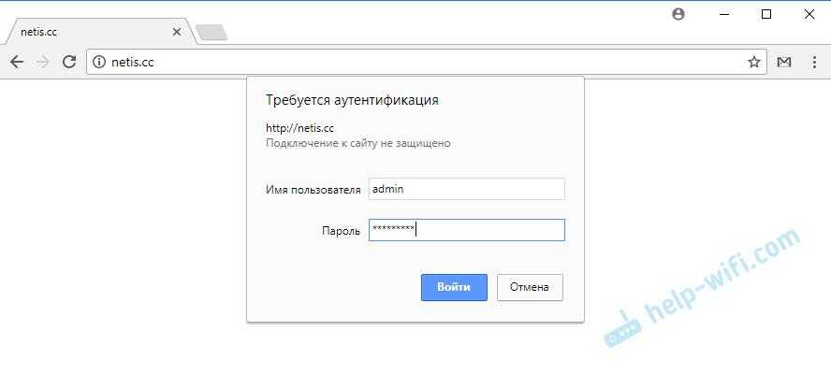The image size is (831, 374).
Task: Click into the Пароль password field
Action: click(466, 230)
